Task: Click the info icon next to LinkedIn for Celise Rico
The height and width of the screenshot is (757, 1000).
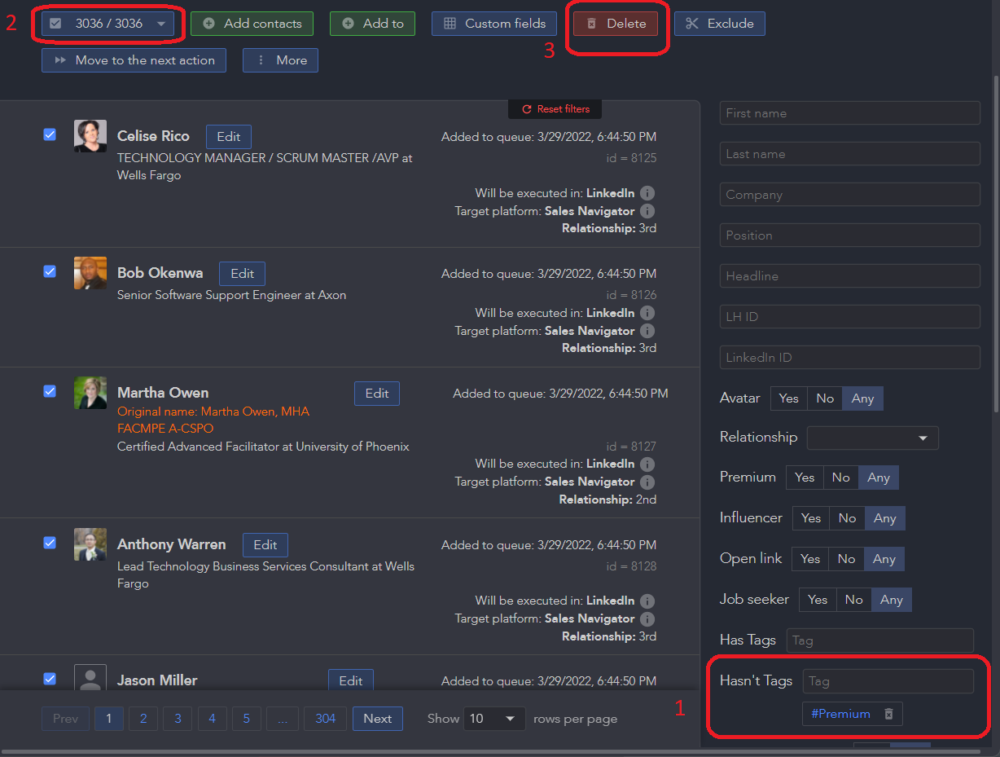Action: tap(647, 193)
